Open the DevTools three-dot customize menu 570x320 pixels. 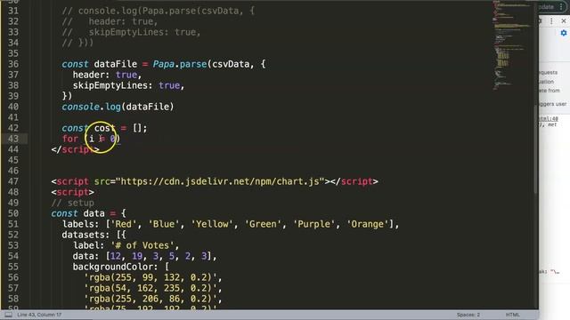click(551, 21)
